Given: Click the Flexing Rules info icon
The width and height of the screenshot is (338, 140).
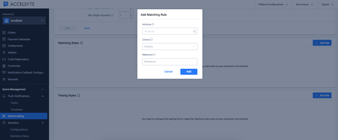Looking at the screenshot, I should coord(79,95).
